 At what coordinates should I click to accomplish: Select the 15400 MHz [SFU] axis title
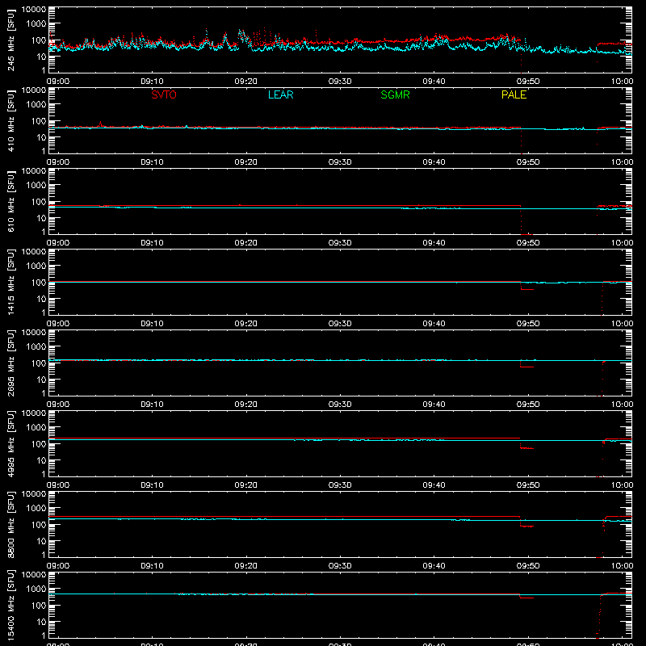tap(10, 605)
